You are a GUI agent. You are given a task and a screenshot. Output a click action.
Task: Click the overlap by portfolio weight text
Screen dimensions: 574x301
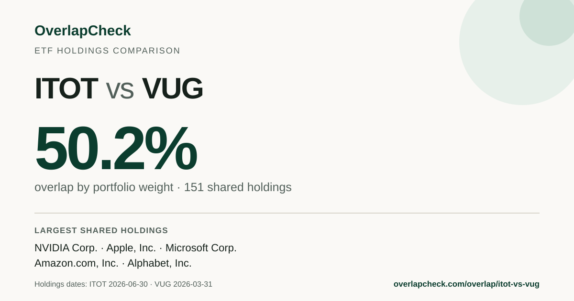click(104, 187)
